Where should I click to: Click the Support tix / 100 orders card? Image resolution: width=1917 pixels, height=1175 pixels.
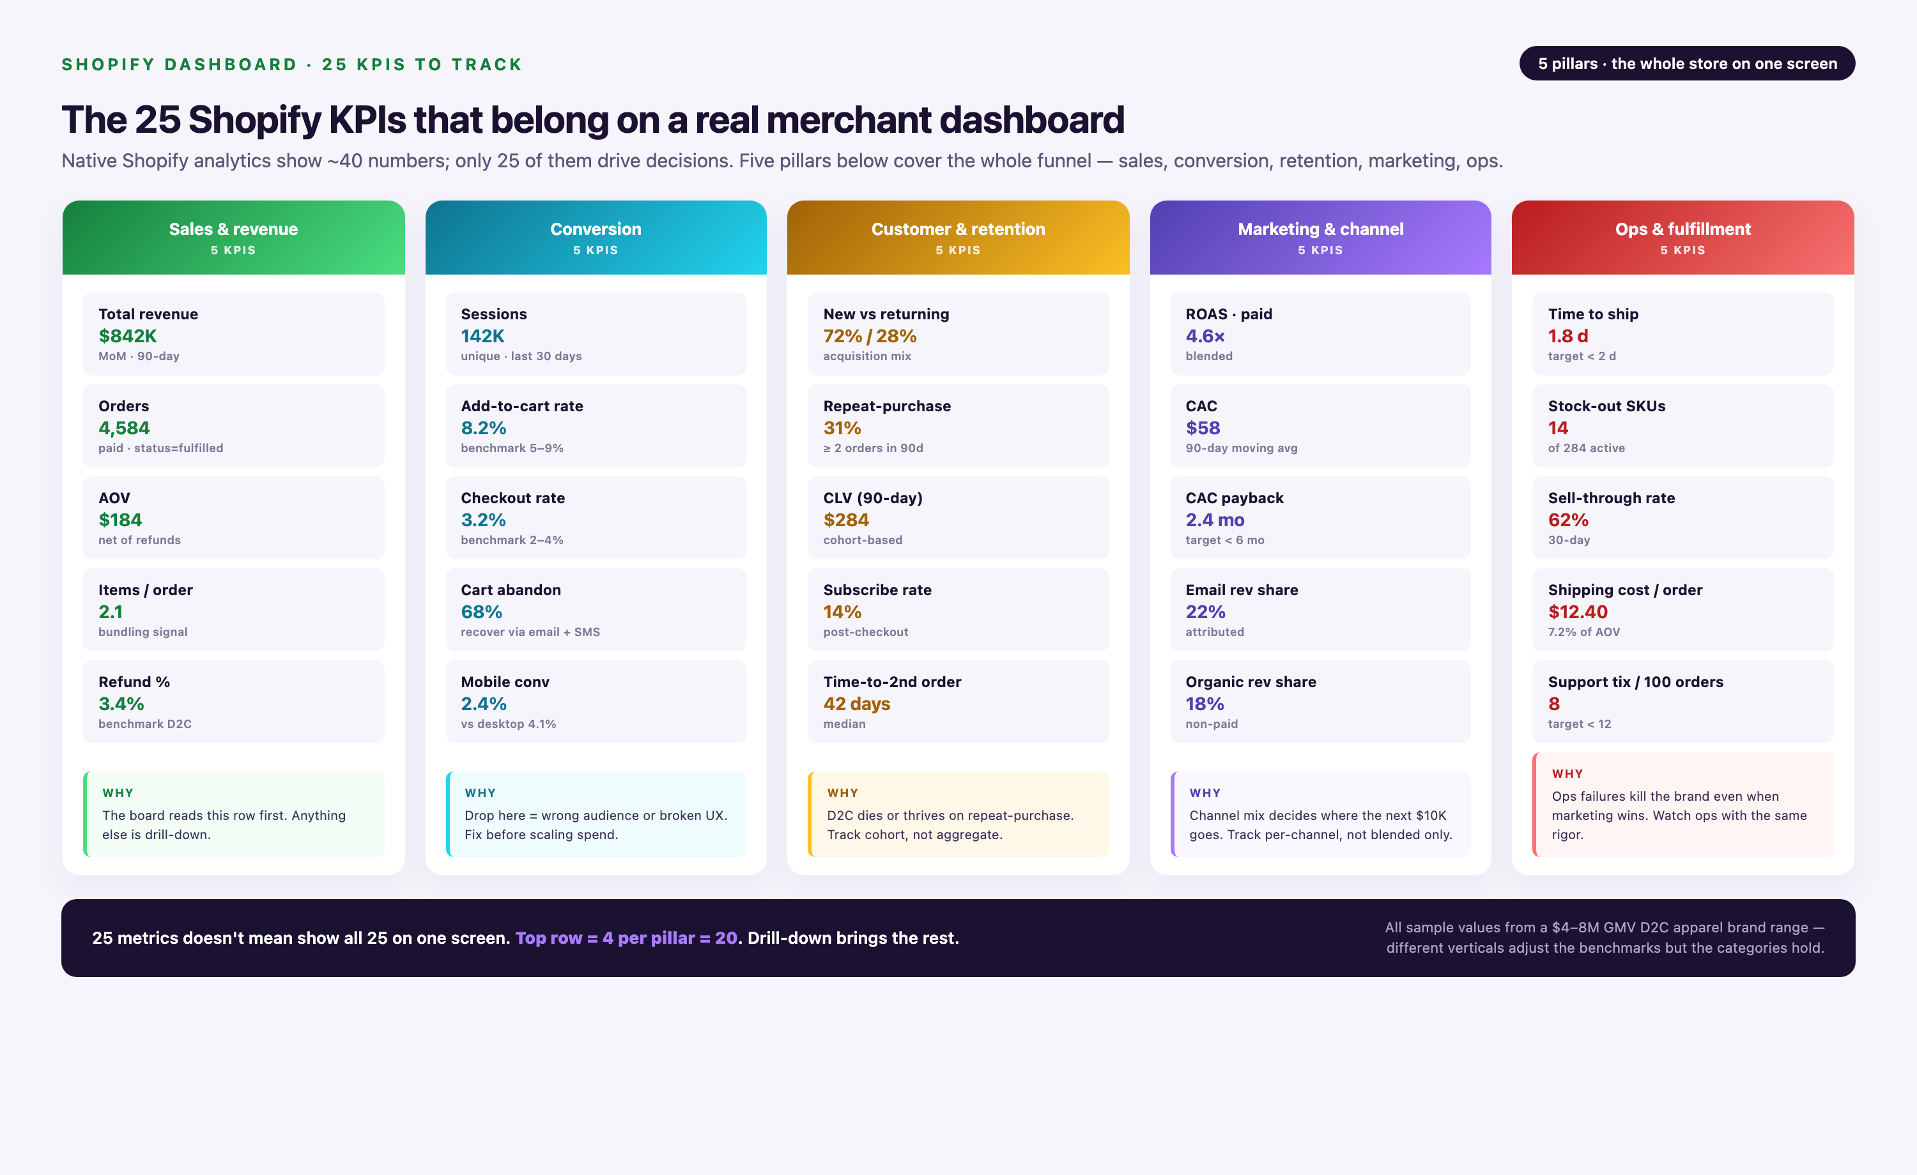pos(1683,701)
